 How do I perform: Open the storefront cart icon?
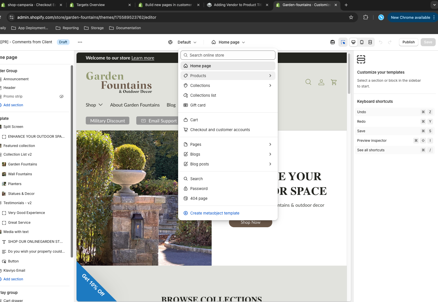click(x=334, y=82)
